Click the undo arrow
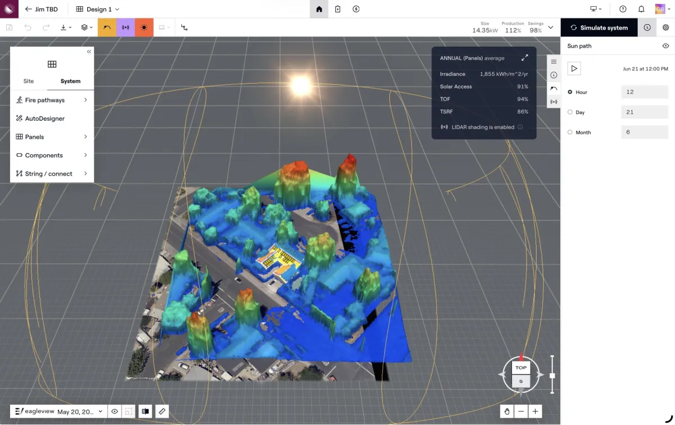The height and width of the screenshot is (425, 675). (28, 28)
